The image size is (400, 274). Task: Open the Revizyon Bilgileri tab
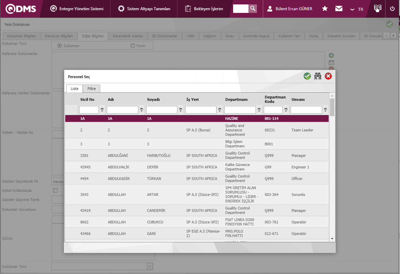[x=59, y=36]
